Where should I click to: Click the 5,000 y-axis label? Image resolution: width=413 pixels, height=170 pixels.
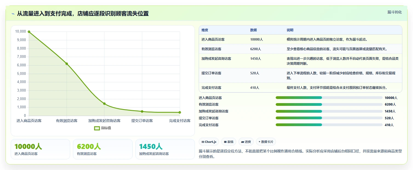tap(21, 74)
